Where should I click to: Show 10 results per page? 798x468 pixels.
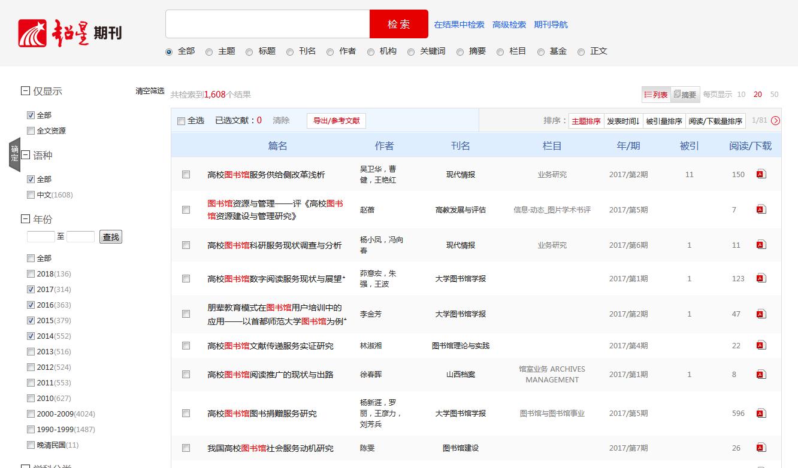[x=741, y=95]
